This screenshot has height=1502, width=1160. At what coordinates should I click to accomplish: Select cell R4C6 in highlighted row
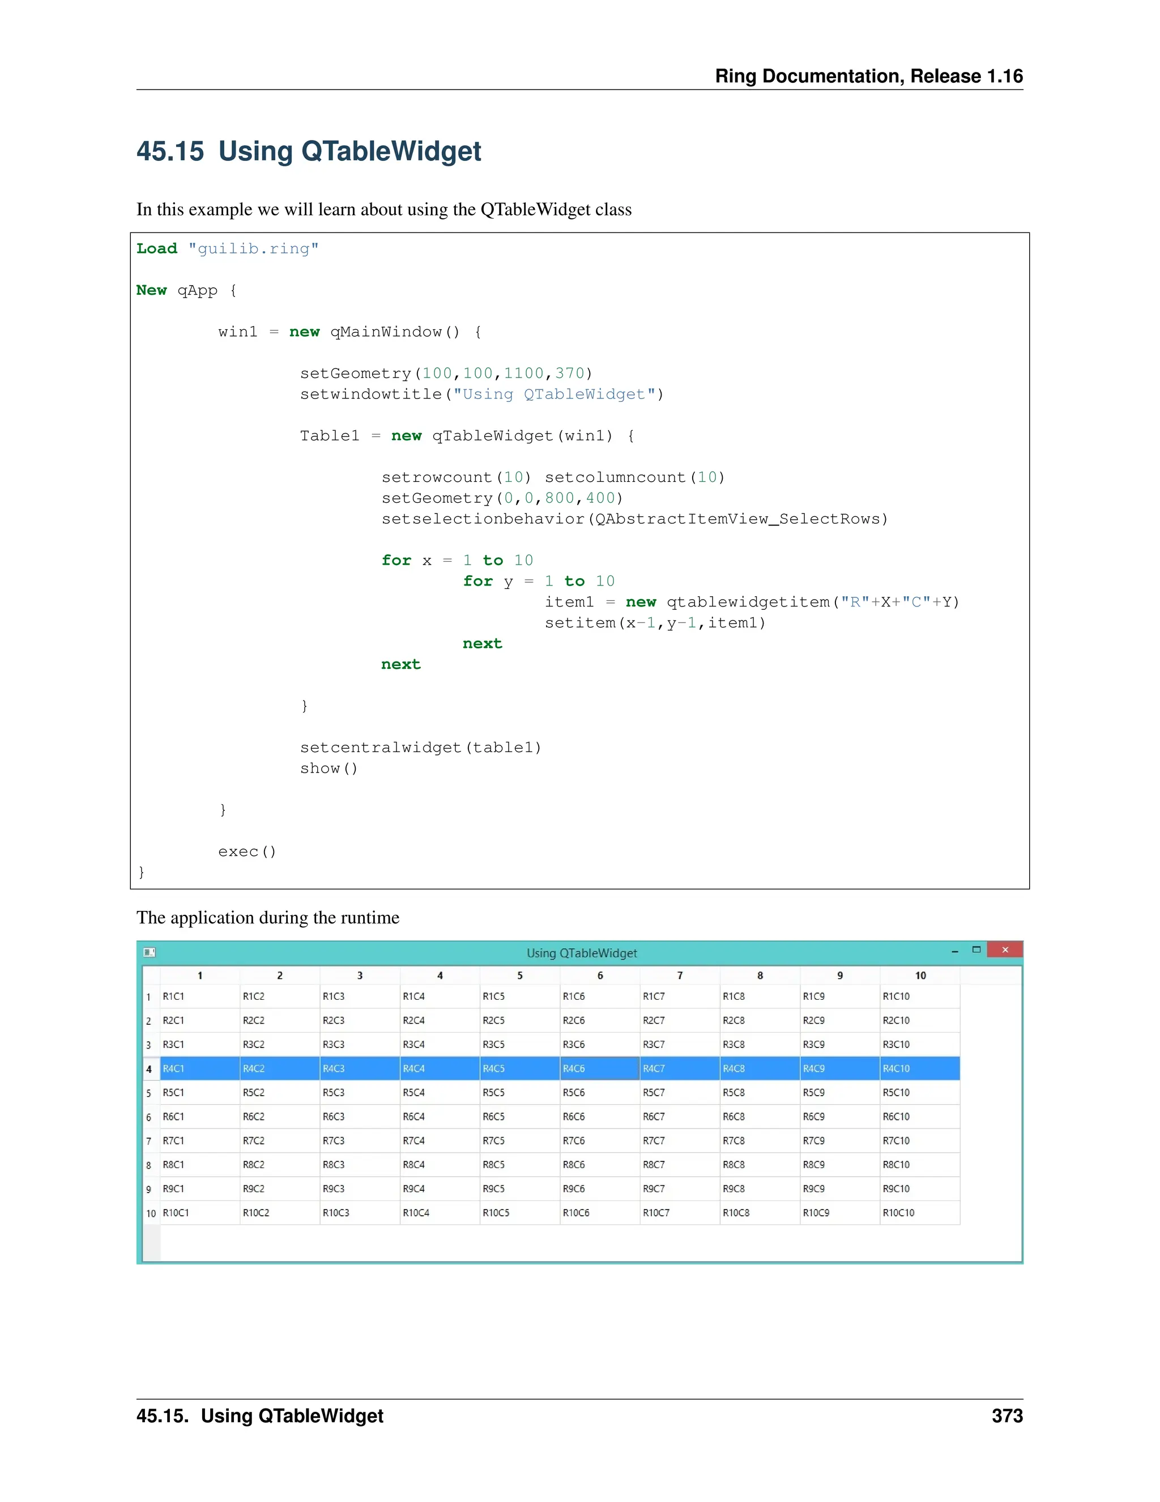tap(599, 1069)
